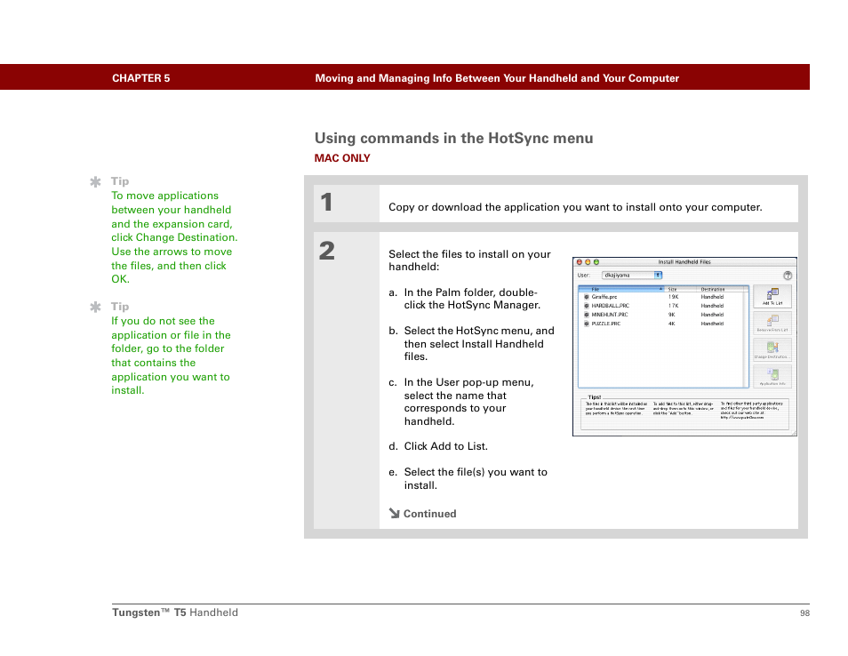The width and height of the screenshot is (848, 656).
Task: Click the file icon beside MINEHUNT.PRC
Action: (587, 314)
